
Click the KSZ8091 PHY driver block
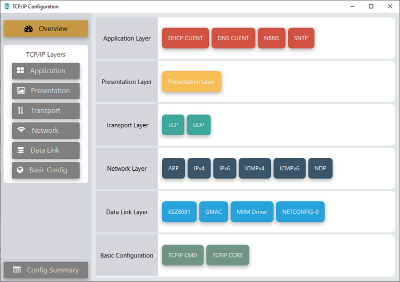179,212
